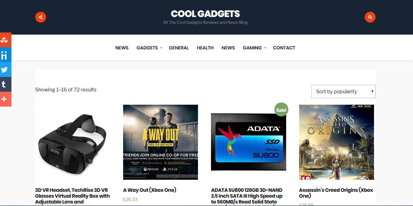Share page on Twitter sidebar icon

coord(6,69)
